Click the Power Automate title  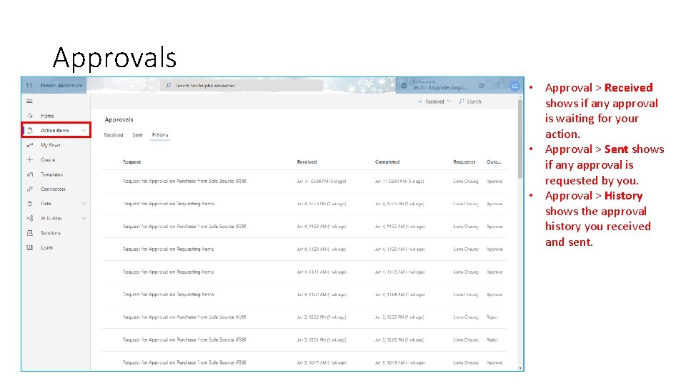(61, 85)
